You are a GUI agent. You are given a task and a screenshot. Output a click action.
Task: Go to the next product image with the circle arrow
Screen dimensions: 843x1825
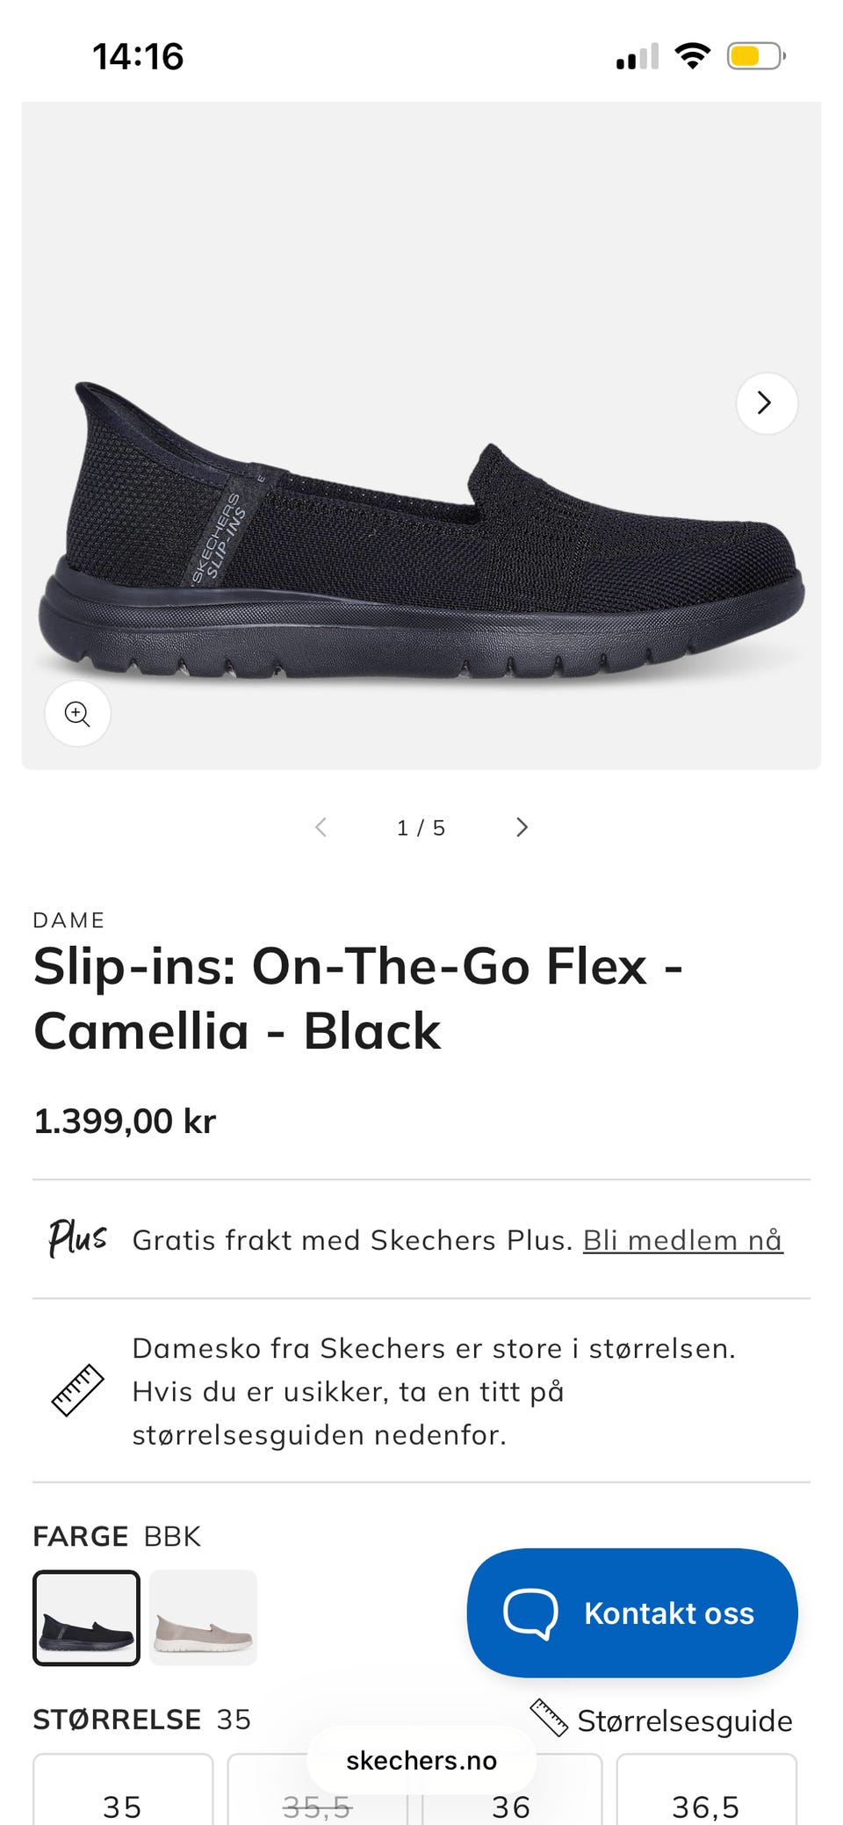point(766,403)
